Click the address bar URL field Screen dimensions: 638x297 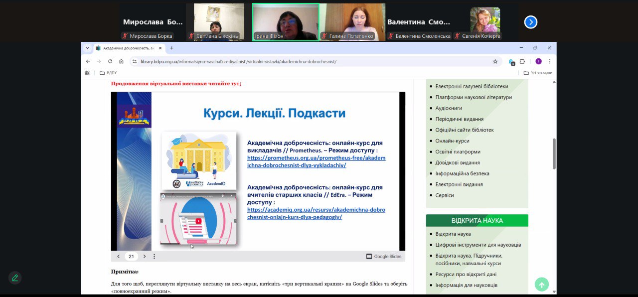[x=309, y=61]
